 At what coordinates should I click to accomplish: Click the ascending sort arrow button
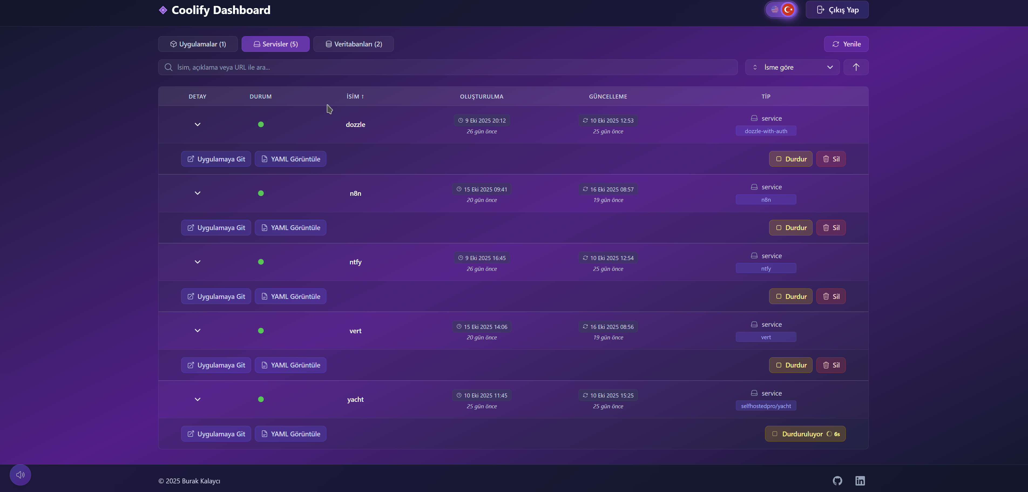tap(855, 67)
